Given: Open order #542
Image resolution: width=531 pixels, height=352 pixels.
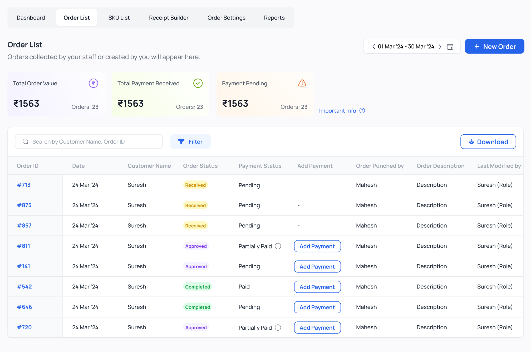Looking at the screenshot, I should tap(24, 287).
